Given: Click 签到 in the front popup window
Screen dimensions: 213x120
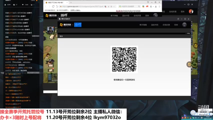Looking at the screenshot, I should click(176, 25).
